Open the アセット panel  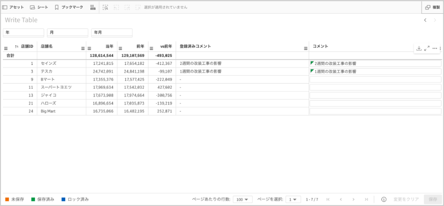coord(13,7)
